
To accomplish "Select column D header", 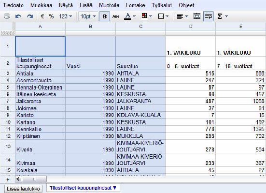I will click(191, 26).
